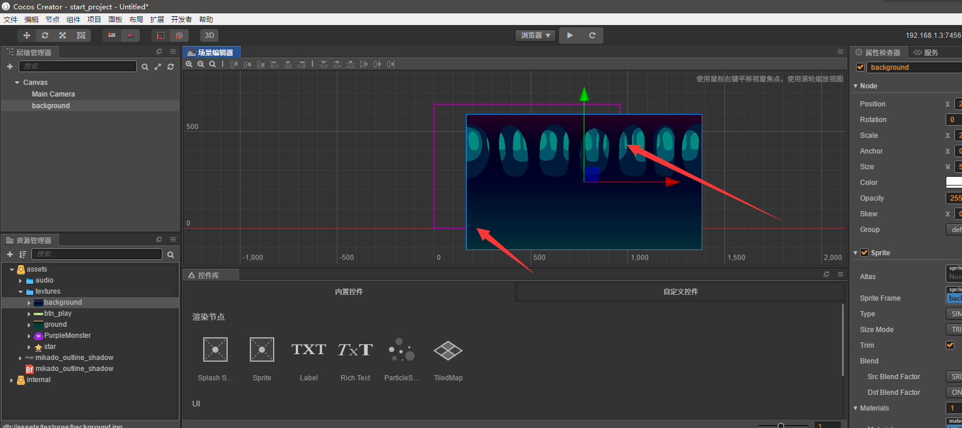Collapse the Canvas node
Screen dimensions: 962x428
click(17, 83)
